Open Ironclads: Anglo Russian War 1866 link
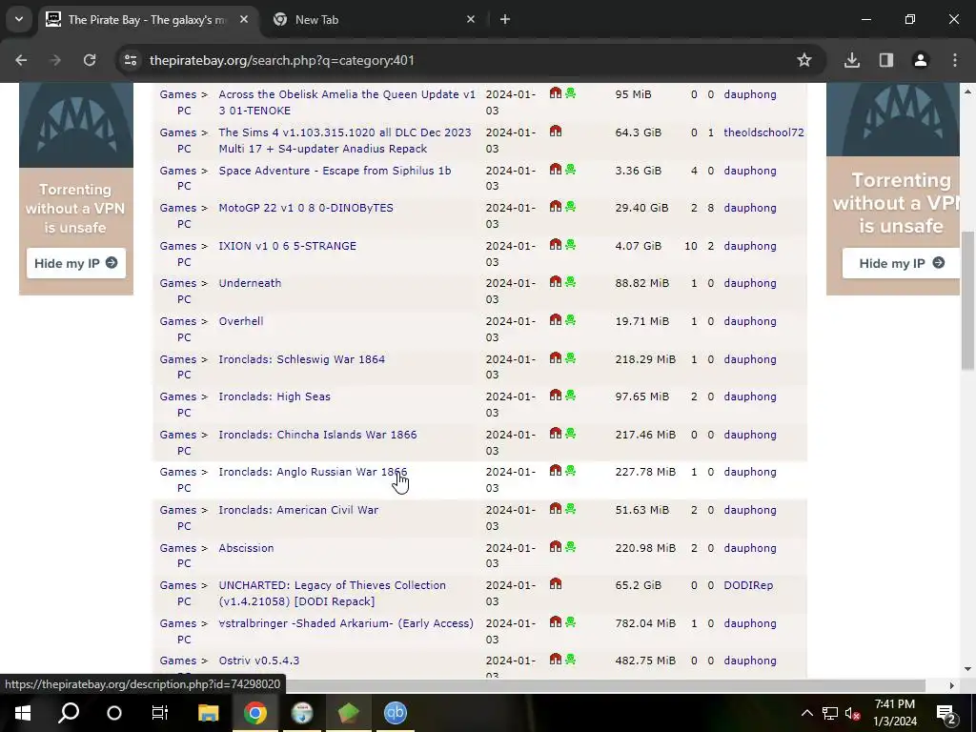This screenshot has height=732, width=976. 313,472
